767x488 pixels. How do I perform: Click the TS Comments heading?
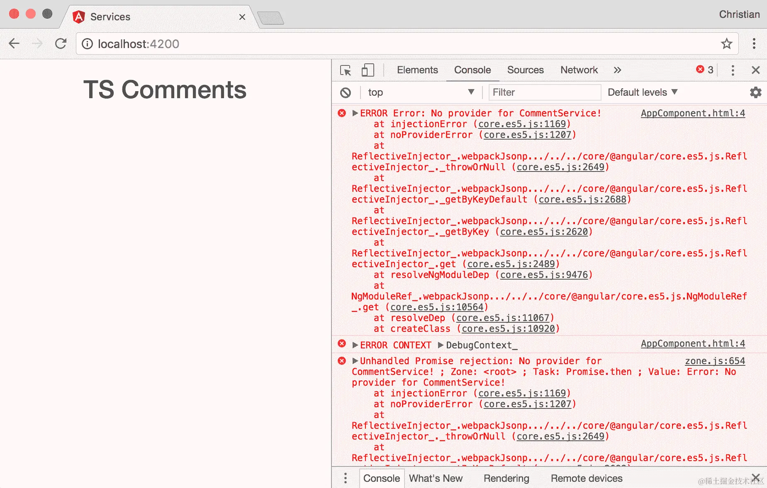(165, 90)
